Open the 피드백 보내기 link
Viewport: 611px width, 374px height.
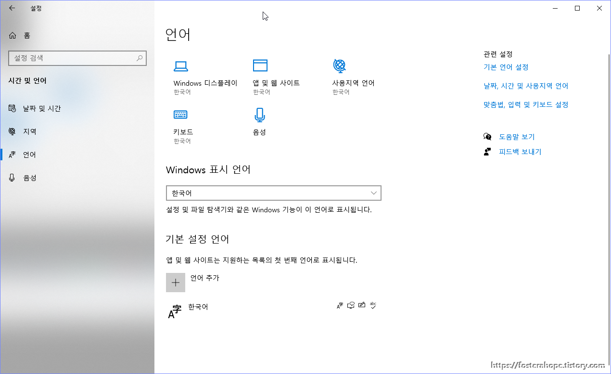520,152
